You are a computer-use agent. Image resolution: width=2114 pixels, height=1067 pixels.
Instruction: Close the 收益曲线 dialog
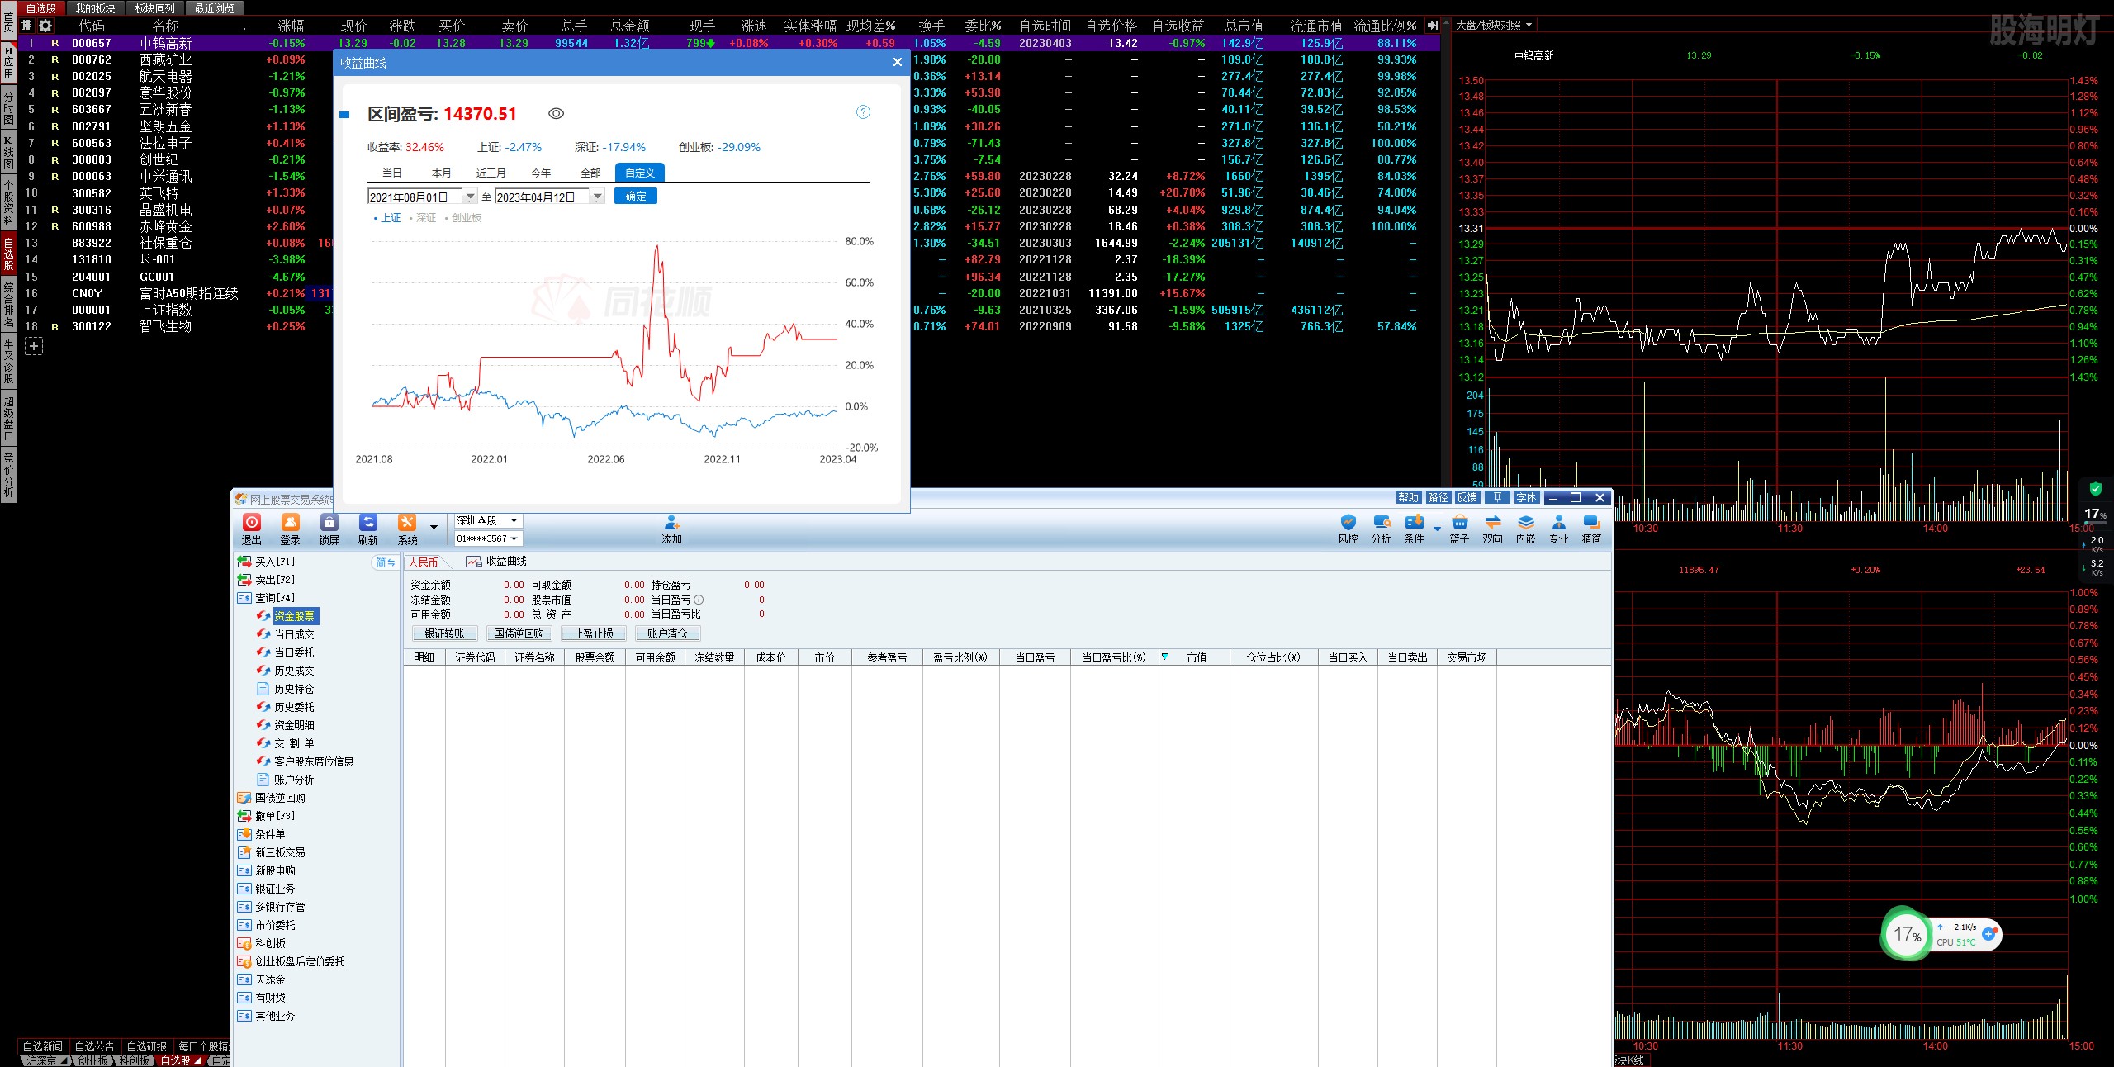pyautogui.click(x=898, y=62)
